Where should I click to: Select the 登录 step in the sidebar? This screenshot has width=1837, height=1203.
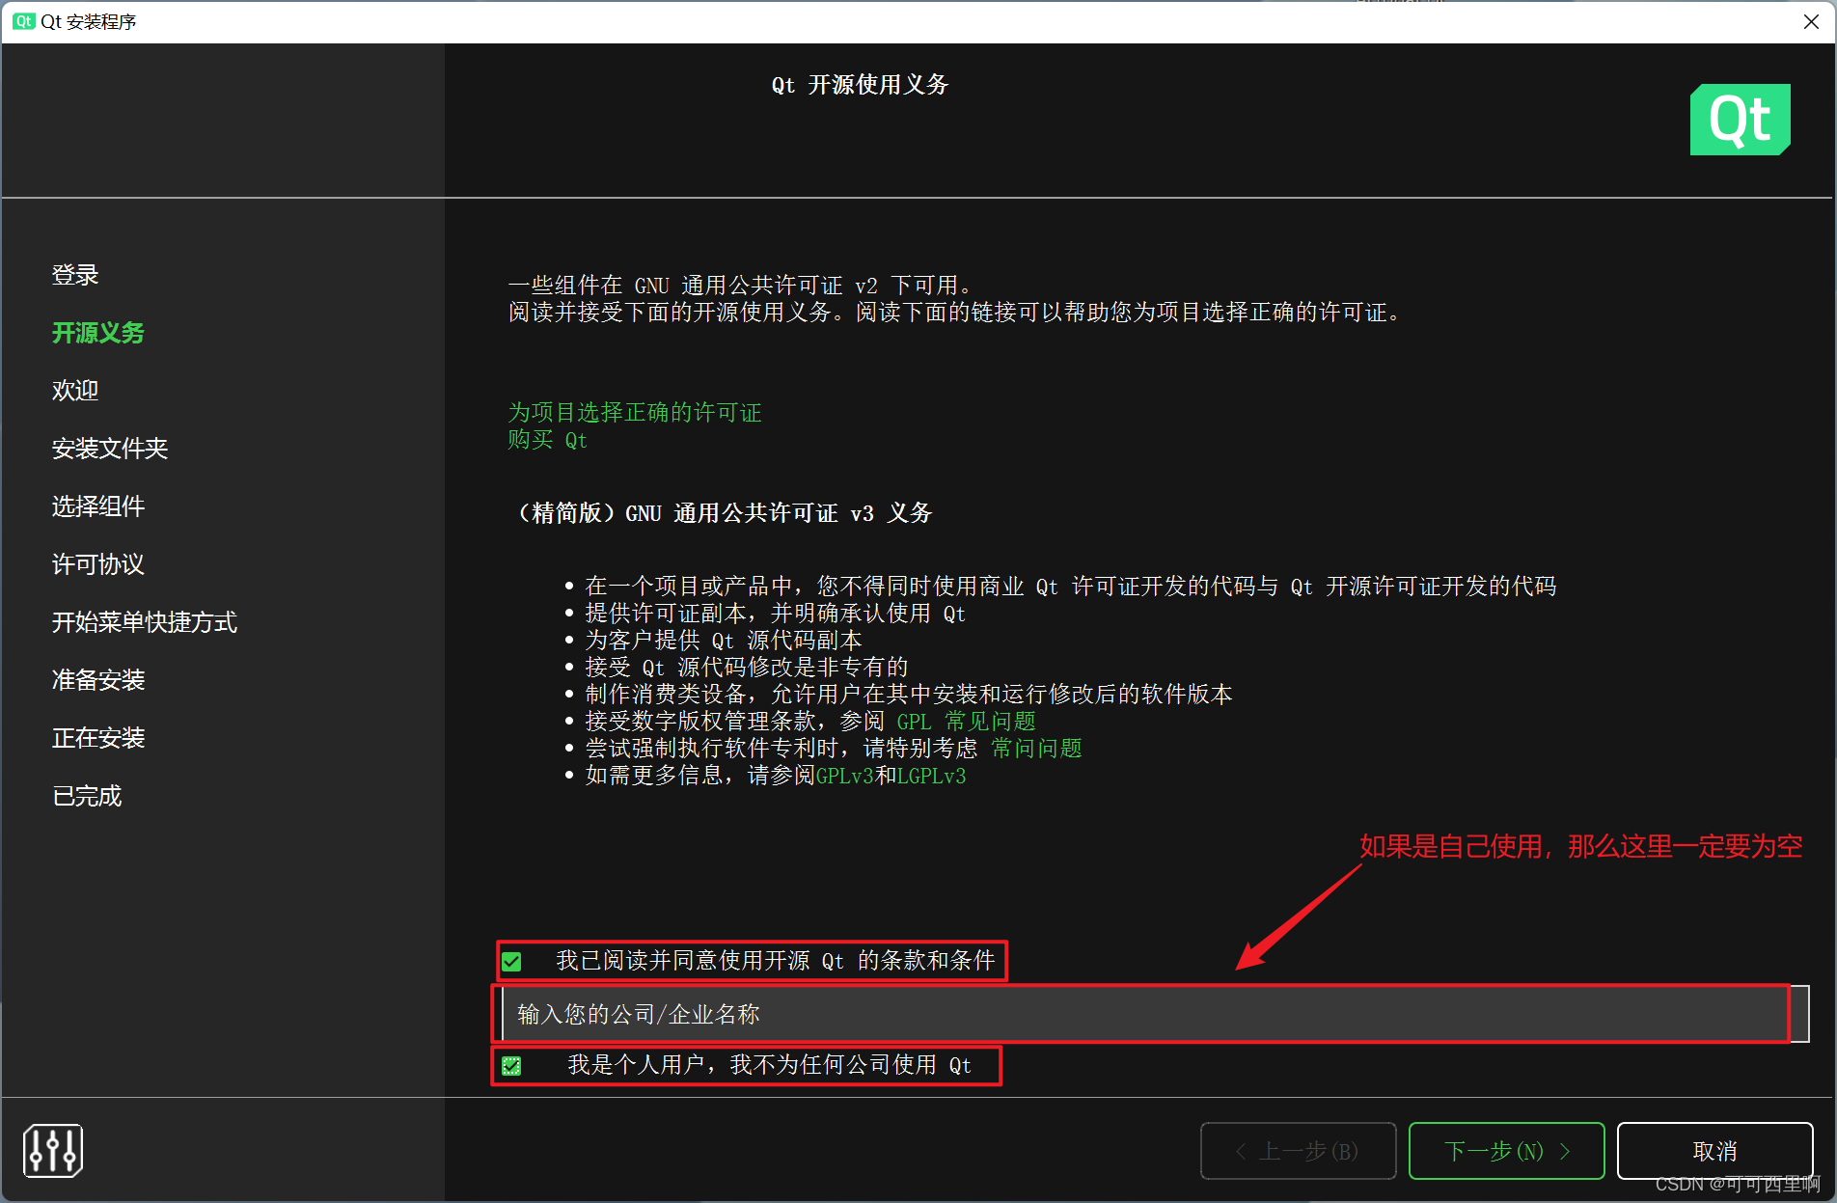pos(75,275)
